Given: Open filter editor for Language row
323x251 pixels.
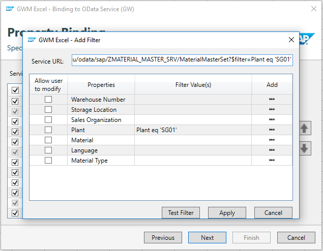Looking at the screenshot, I should pyautogui.click(x=272, y=150).
